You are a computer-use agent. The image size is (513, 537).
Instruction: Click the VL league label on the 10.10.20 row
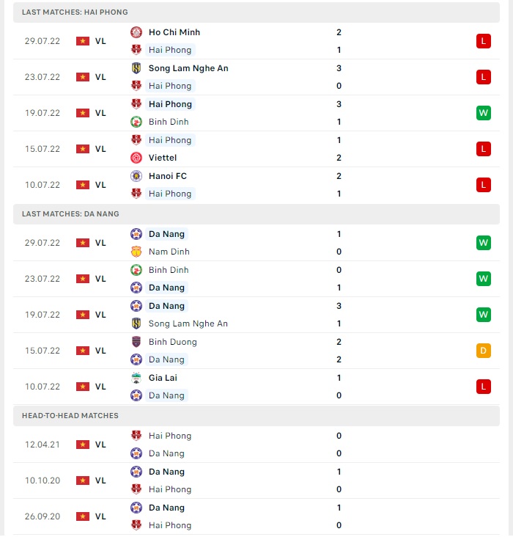(100, 481)
